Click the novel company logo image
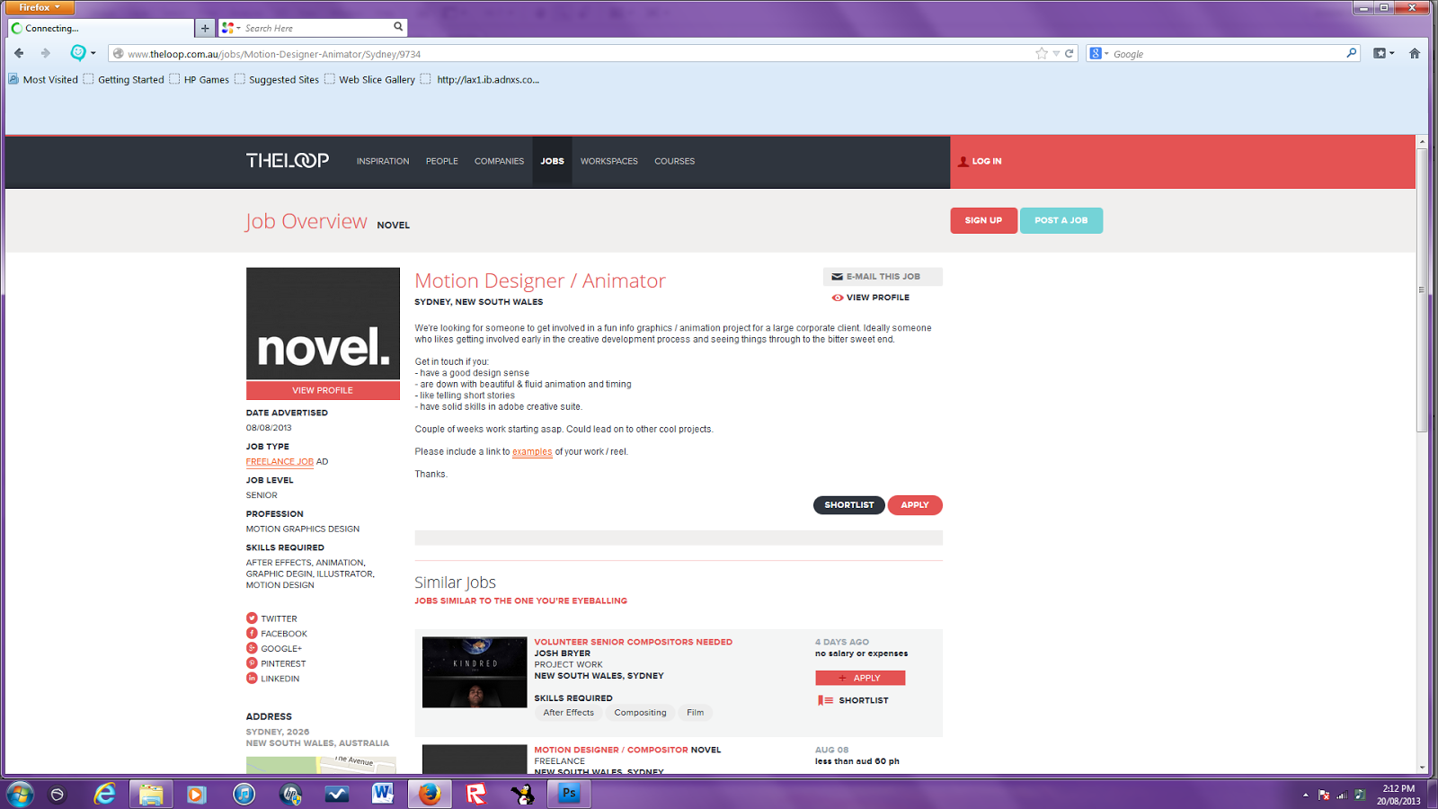Screen dimensions: 1438x809 click(x=323, y=324)
